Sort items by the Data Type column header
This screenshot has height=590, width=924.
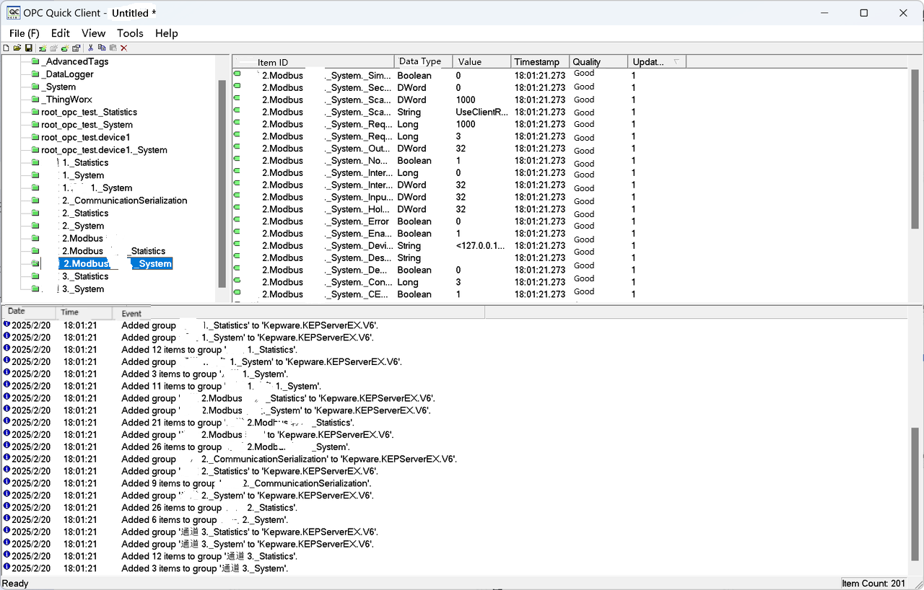pos(423,62)
